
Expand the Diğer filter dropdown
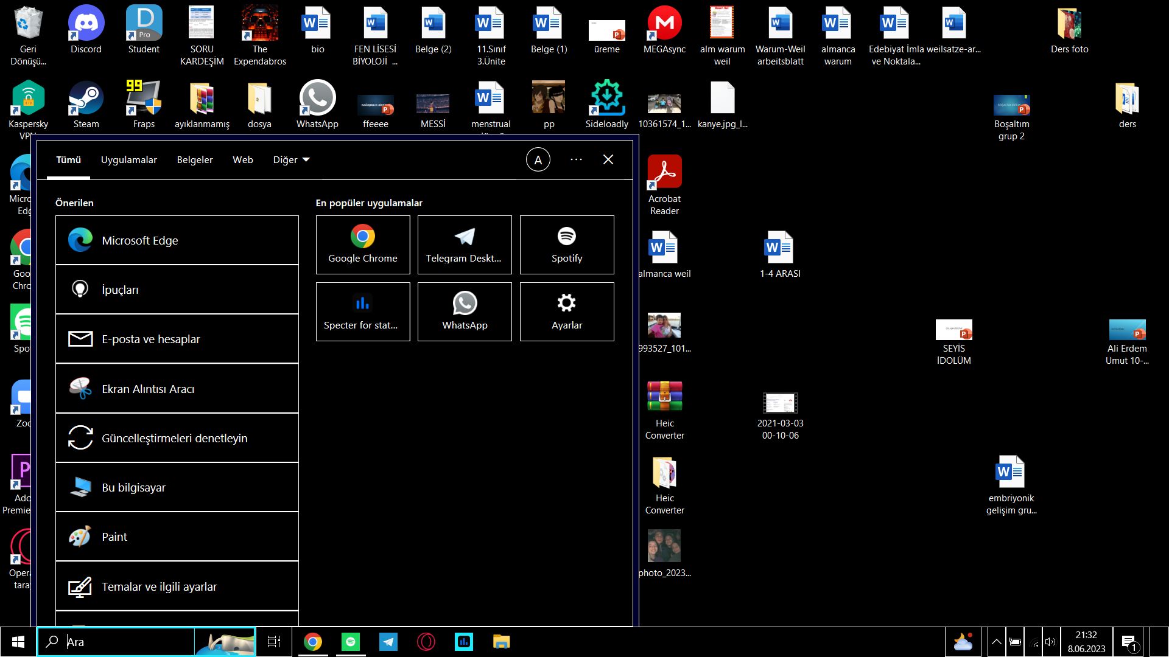(291, 160)
